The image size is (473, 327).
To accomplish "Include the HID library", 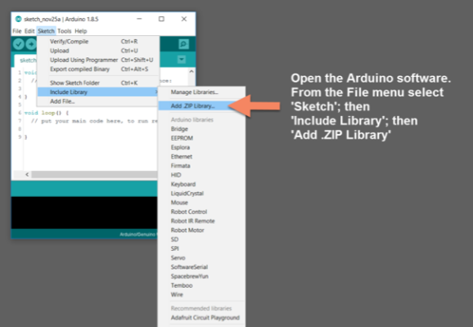I will click(x=201, y=175).
